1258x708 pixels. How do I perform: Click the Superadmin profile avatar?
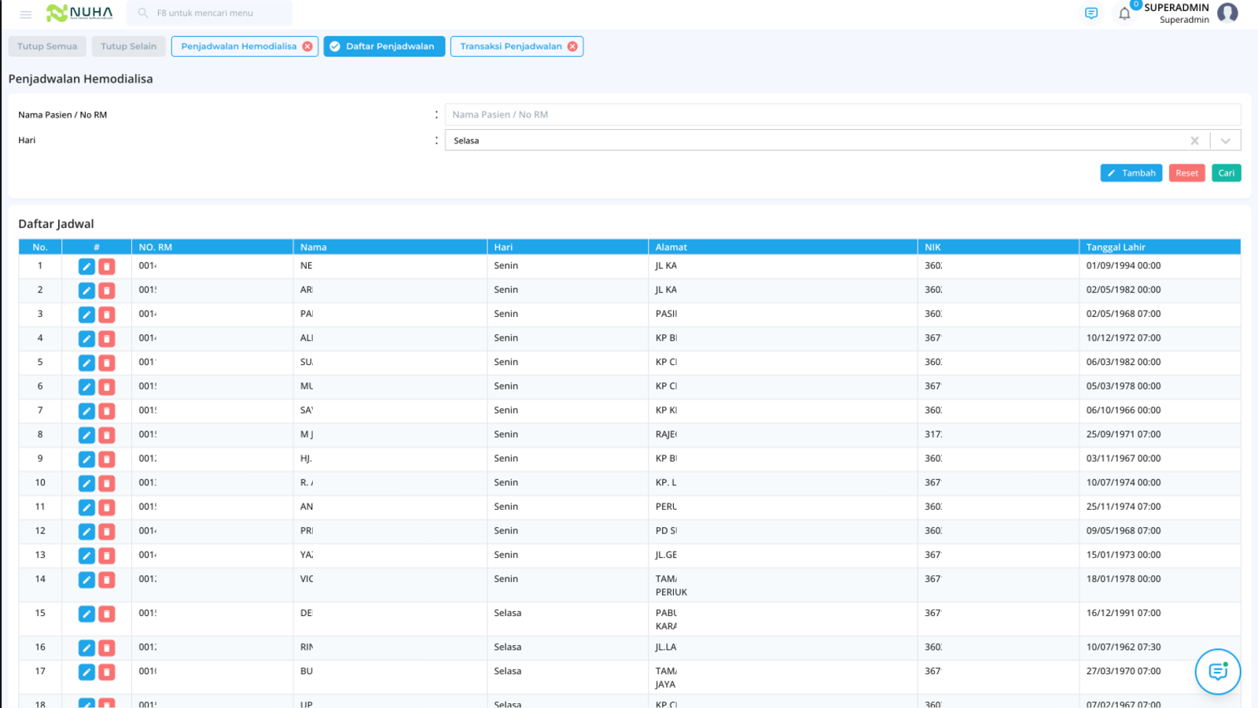pos(1227,13)
